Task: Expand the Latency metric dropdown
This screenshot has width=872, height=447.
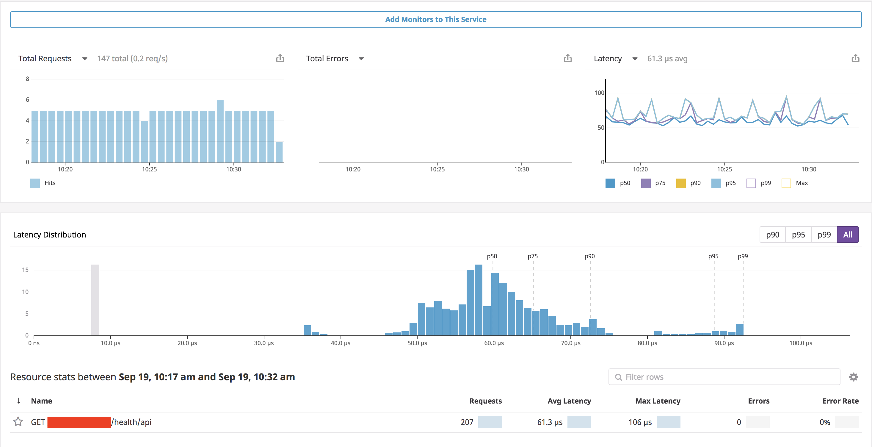Action: point(635,59)
